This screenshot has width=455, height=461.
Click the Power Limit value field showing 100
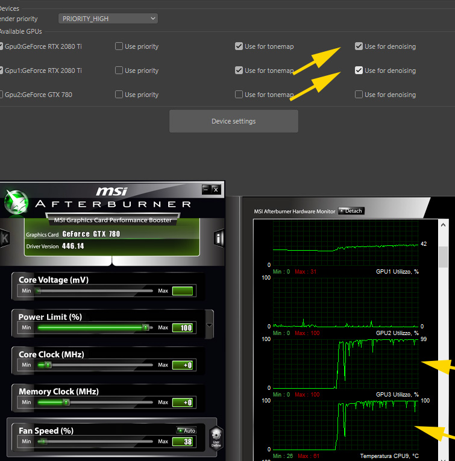tap(183, 328)
